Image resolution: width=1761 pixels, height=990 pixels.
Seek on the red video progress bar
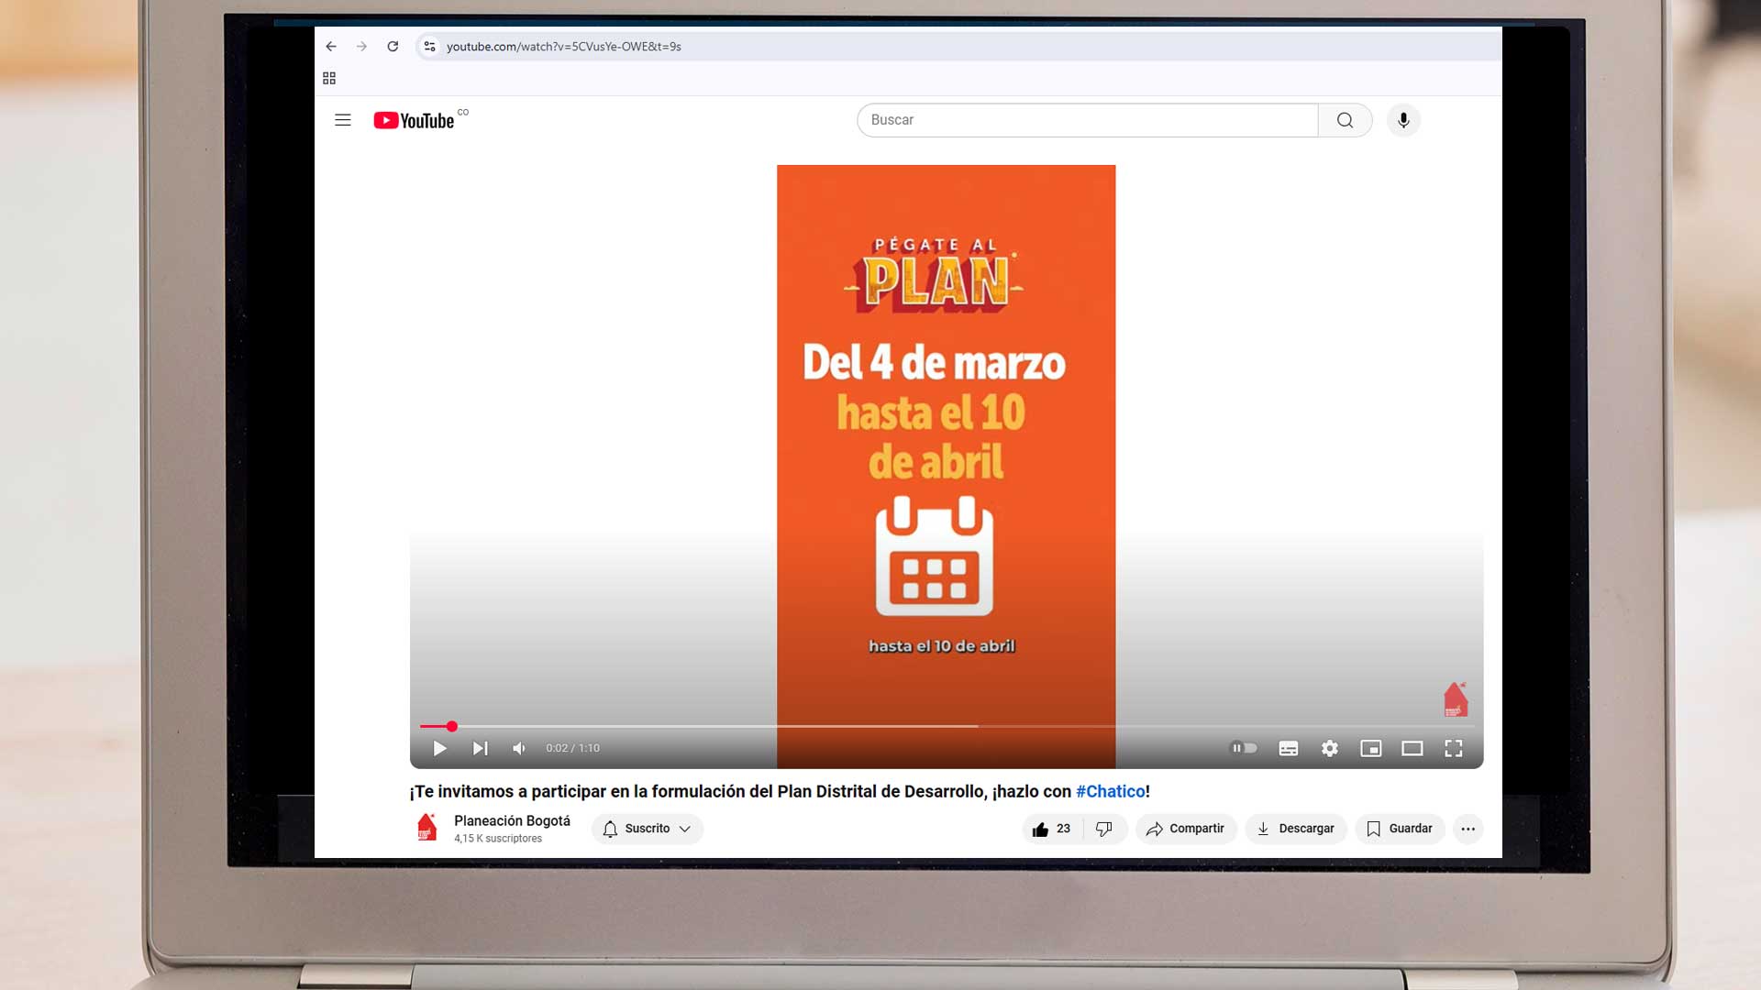[x=947, y=726]
